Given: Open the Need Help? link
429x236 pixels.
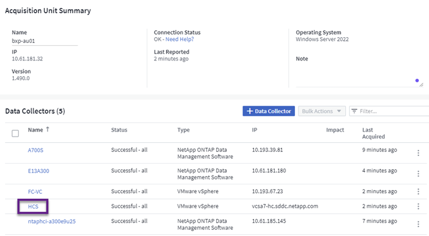Looking at the screenshot, I should pos(180,39).
